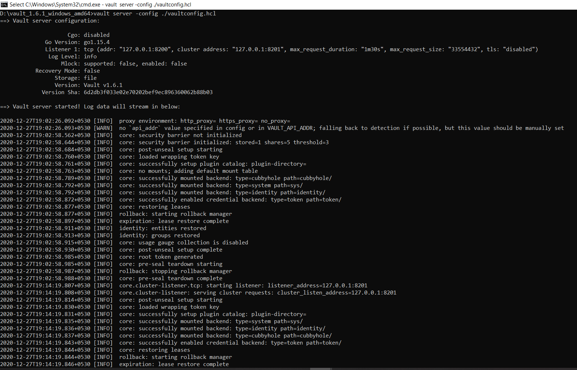
Task: Click the 'Recovery Mode: false' line
Action: pyautogui.click(x=68, y=71)
